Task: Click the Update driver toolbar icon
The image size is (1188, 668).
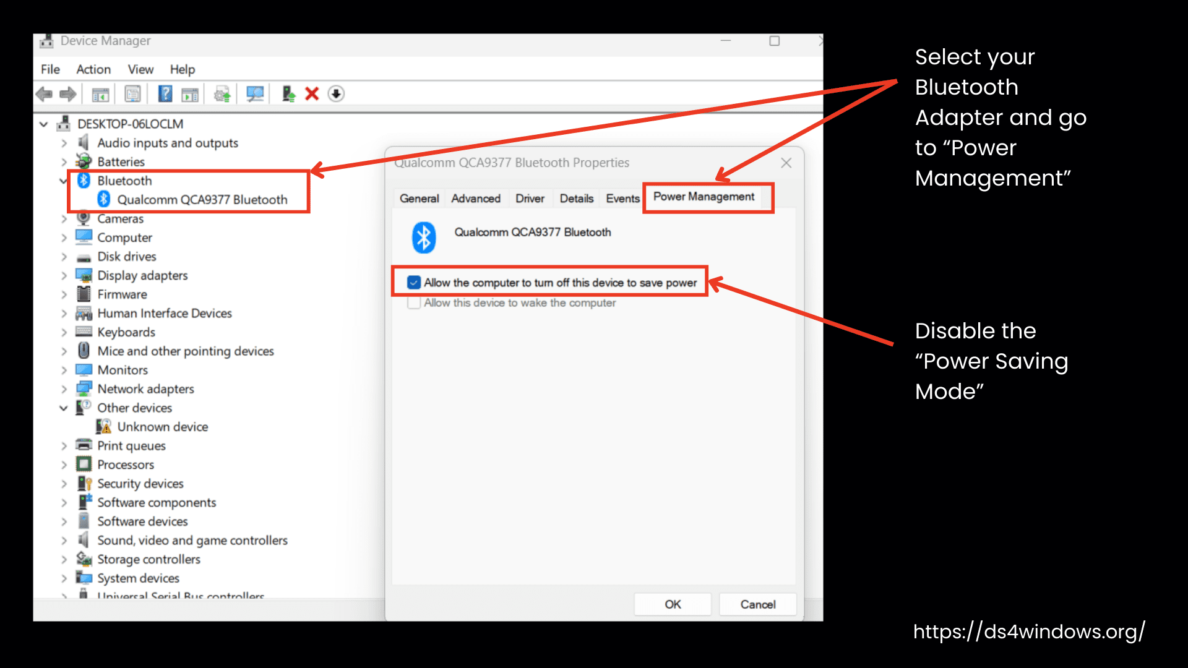Action: pyautogui.click(x=222, y=94)
